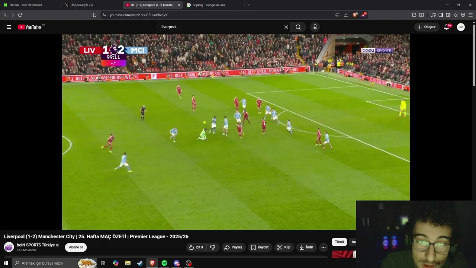Open a new browser tab with plus
Viewport: 476px width, 268px height.
click(x=249, y=5)
